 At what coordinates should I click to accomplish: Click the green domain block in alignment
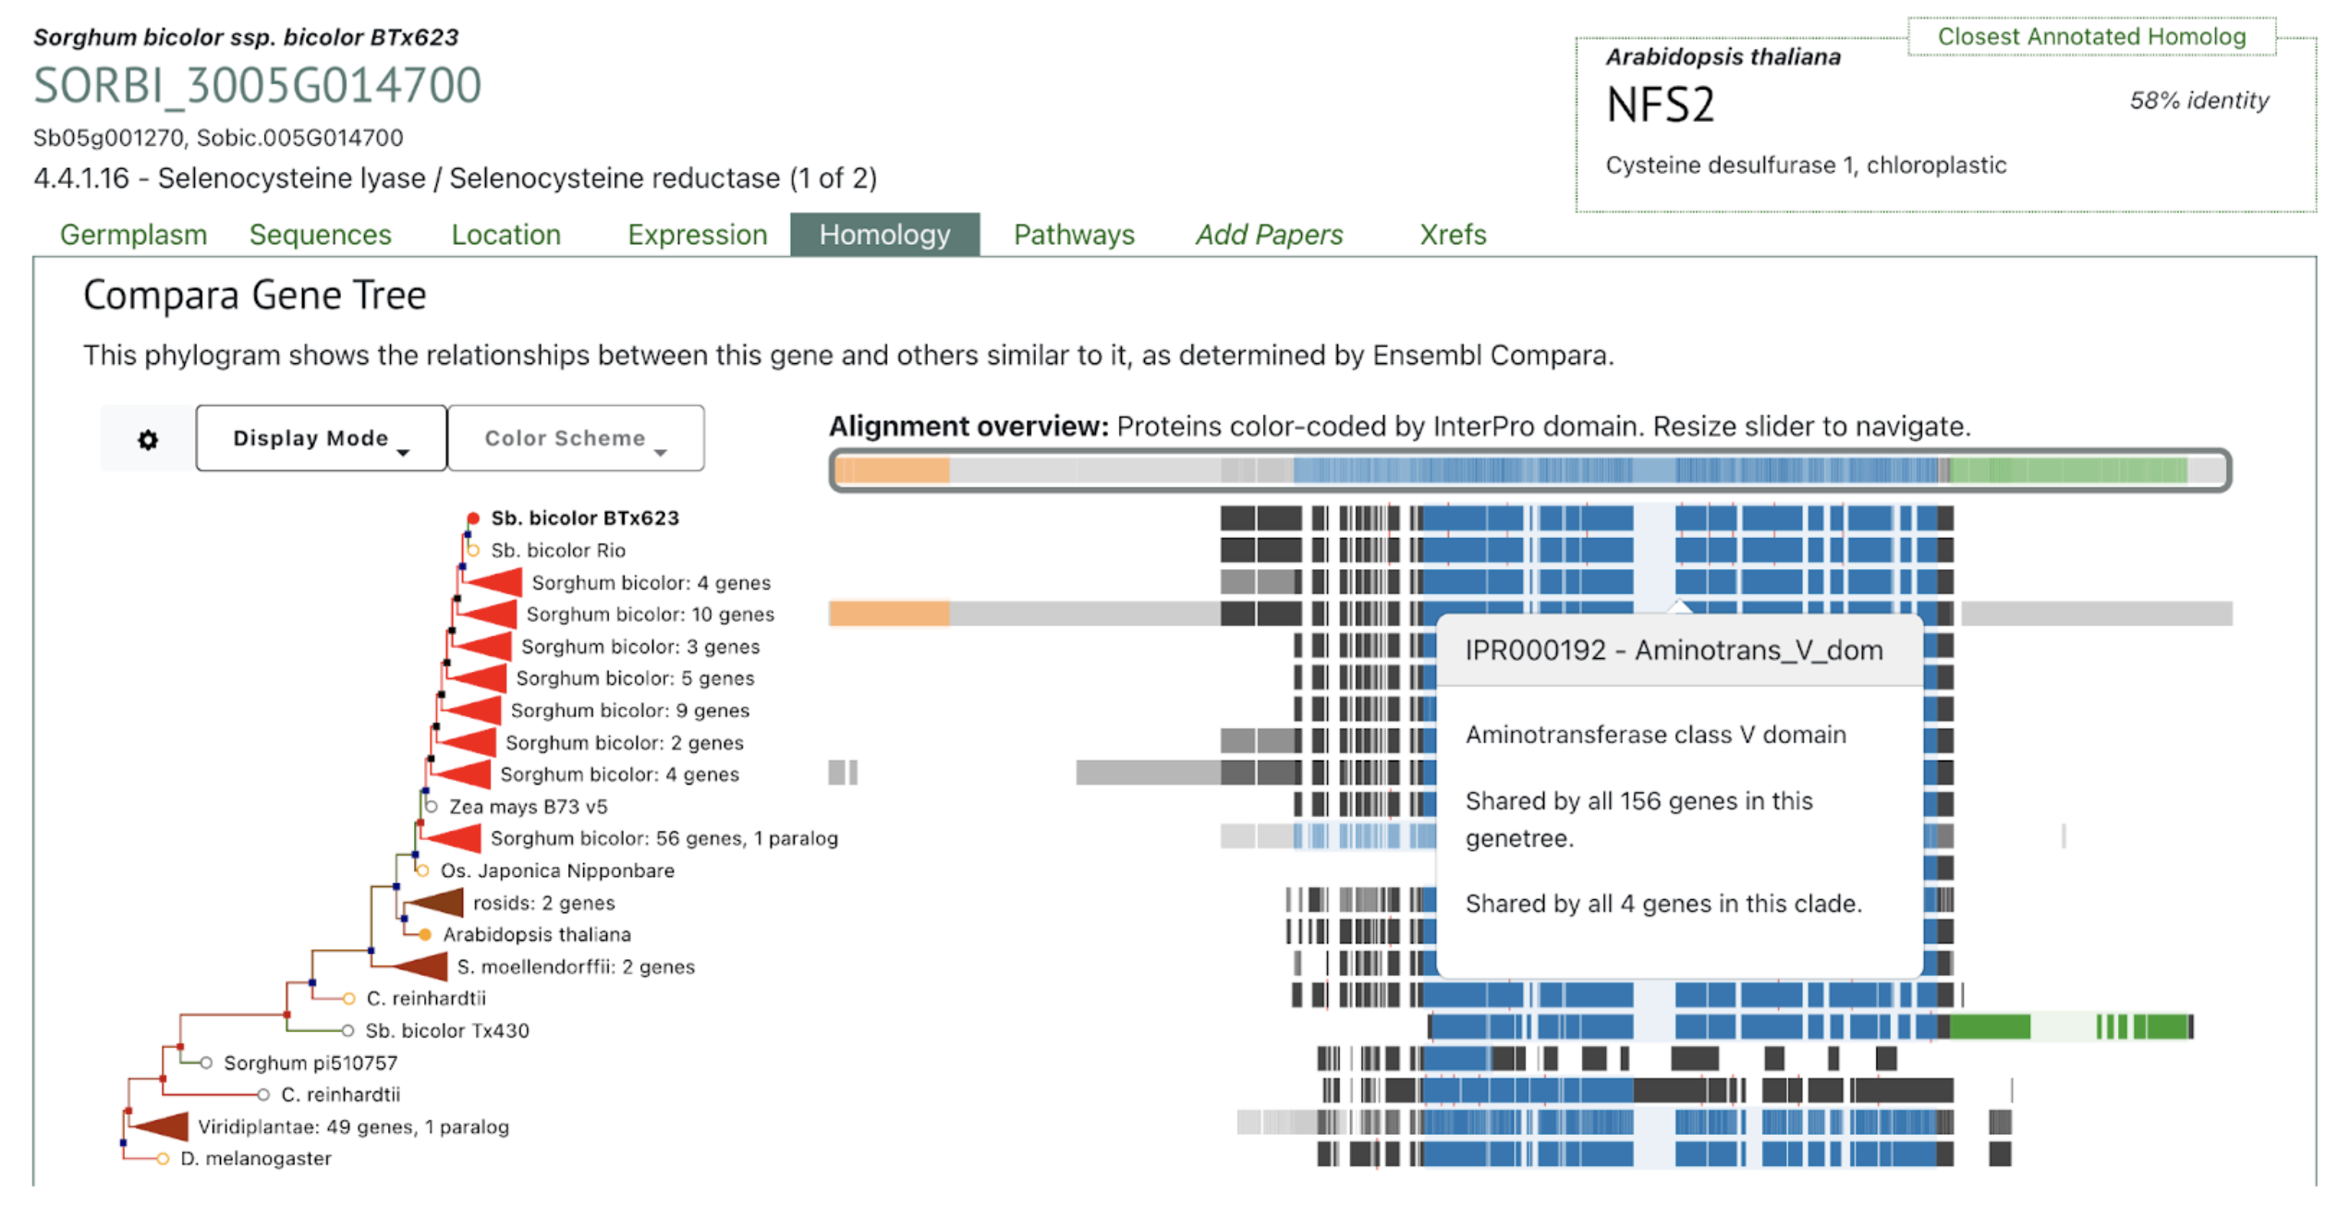pyautogui.click(x=1989, y=1027)
